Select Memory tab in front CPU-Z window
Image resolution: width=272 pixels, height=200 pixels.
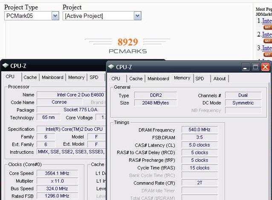[x=182, y=78]
